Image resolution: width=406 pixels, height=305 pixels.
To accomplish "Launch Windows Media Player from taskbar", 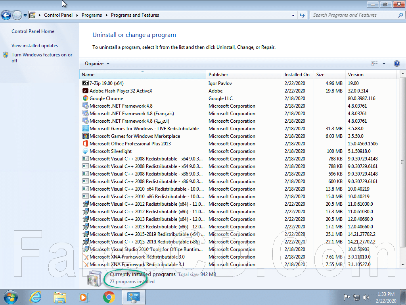I will [84, 297].
